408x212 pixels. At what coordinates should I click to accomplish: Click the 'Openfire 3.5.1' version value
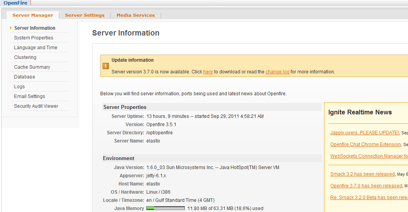pos(161,125)
